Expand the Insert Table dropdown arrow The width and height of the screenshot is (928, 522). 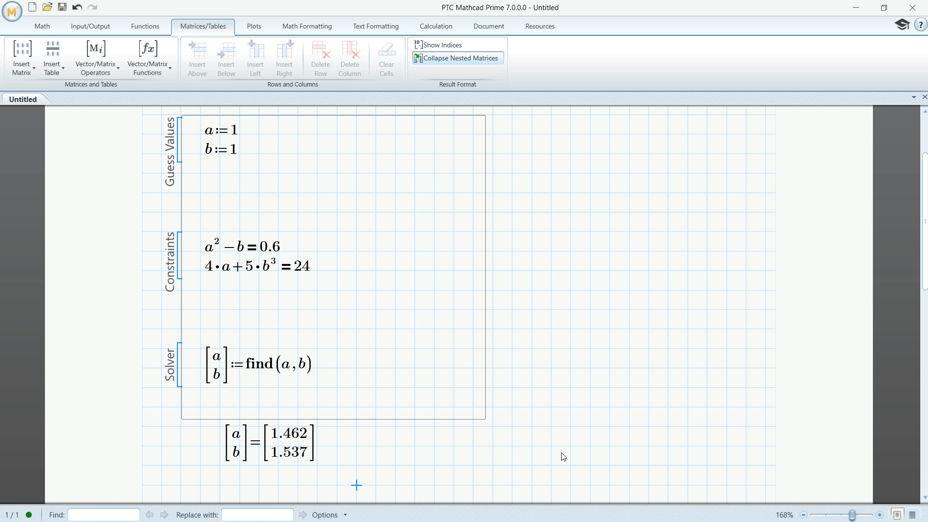pyautogui.click(x=63, y=69)
